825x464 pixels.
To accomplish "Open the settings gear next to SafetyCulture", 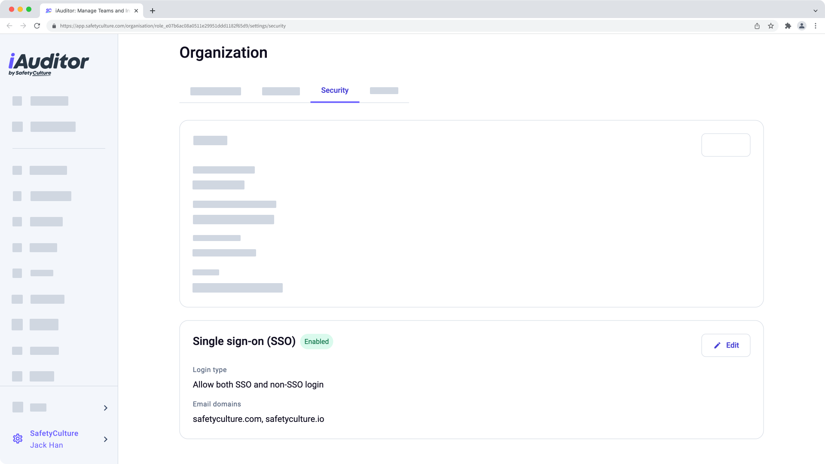I will (x=18, y=438).
